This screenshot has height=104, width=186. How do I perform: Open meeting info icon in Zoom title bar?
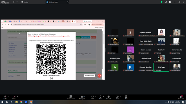click(13, 2)
